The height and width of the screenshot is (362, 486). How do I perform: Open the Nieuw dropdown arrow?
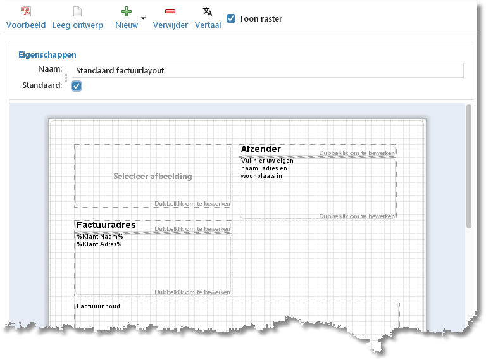pyautogui.click(x=143, y=18)
